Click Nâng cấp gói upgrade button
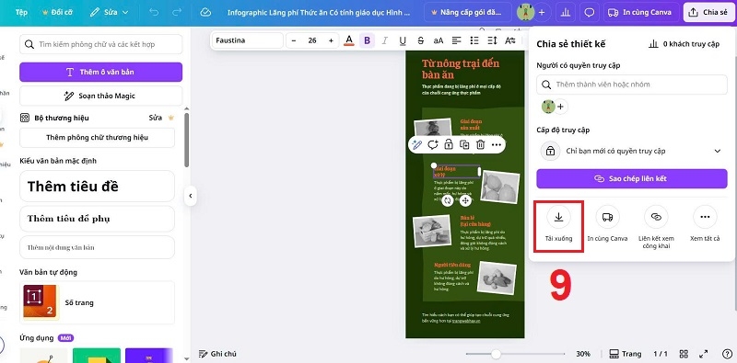The image size is (737, 363). pos(468,13)
